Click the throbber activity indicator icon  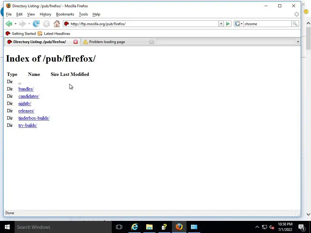pos(296,14)
